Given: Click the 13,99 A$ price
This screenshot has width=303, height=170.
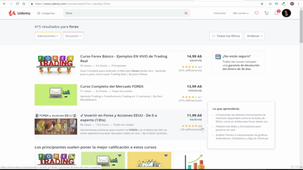Looking at the screenshot, I should coord(194,86).
